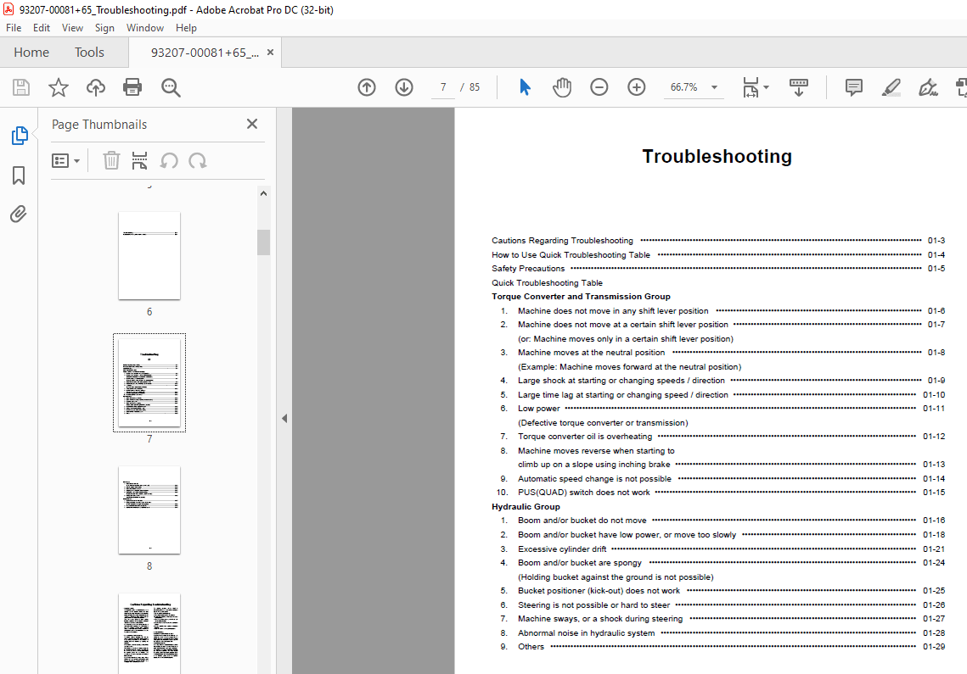The width and height of the screenshot is (967, 674).
Task: Share the file via cloud
Action: tap(95, 86)
